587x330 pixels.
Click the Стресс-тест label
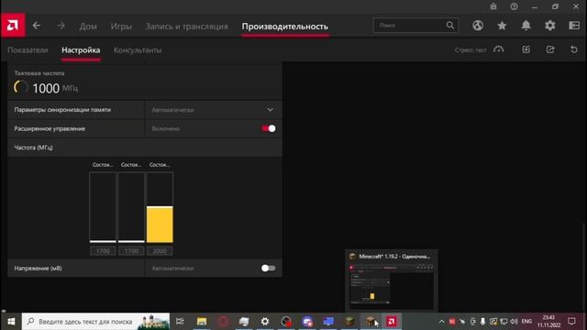pos(471,49)
